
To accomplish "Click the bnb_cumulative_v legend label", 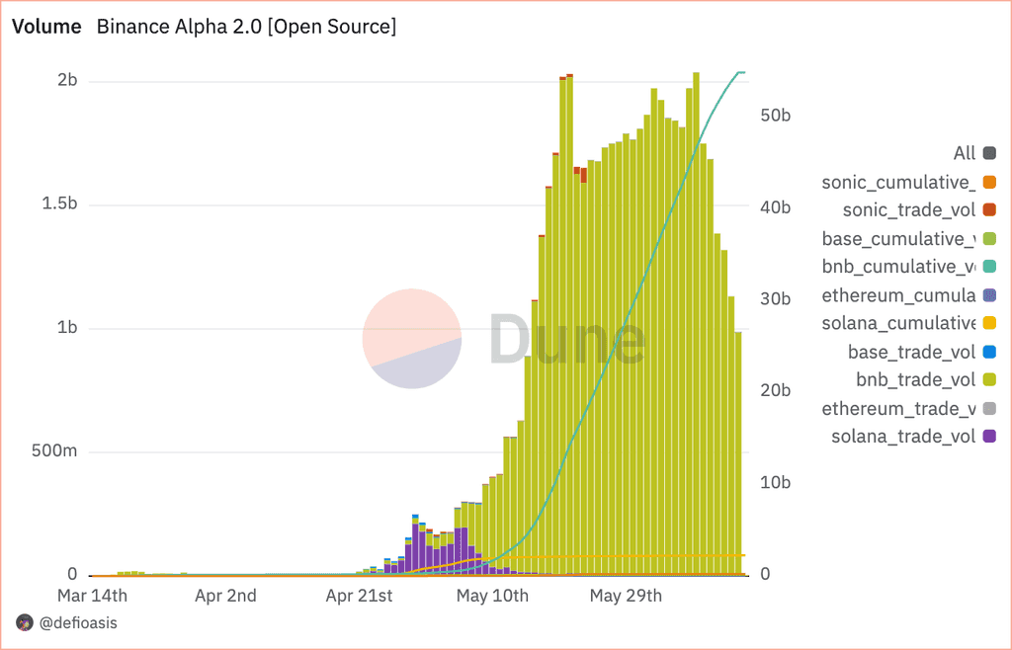I will coord(898,267).
